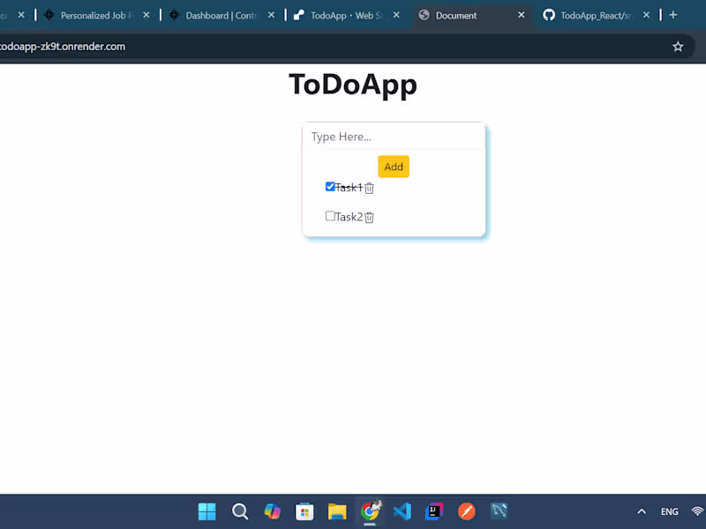
Task: Switch to the TodoApp · Web Service tab
Action: point(344,14)
